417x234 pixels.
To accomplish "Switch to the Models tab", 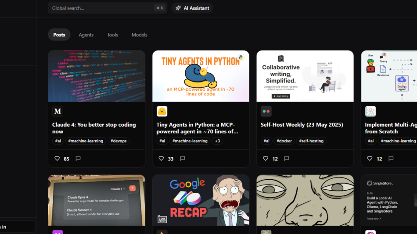I will click(139, 35).
